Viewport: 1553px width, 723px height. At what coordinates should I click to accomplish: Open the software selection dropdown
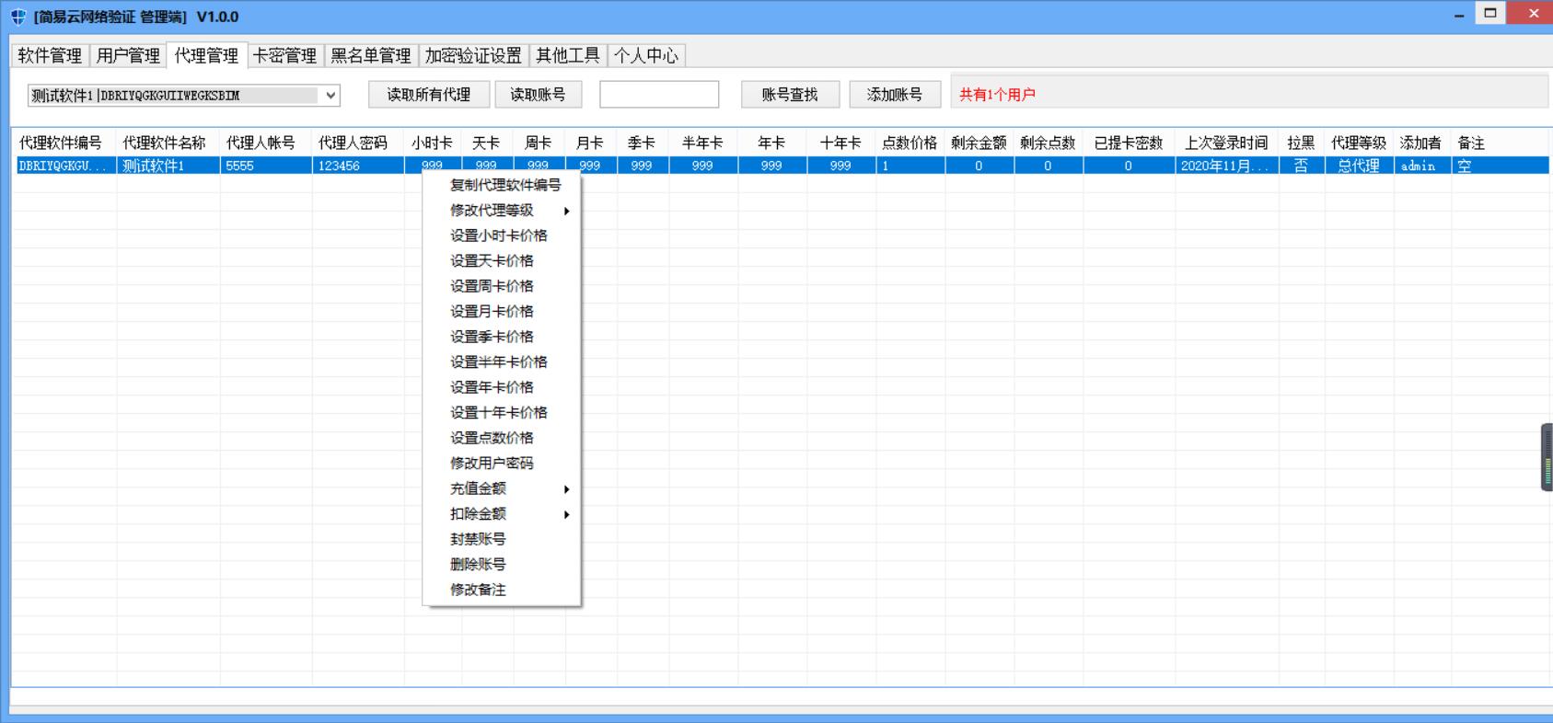tap(330, 95)
